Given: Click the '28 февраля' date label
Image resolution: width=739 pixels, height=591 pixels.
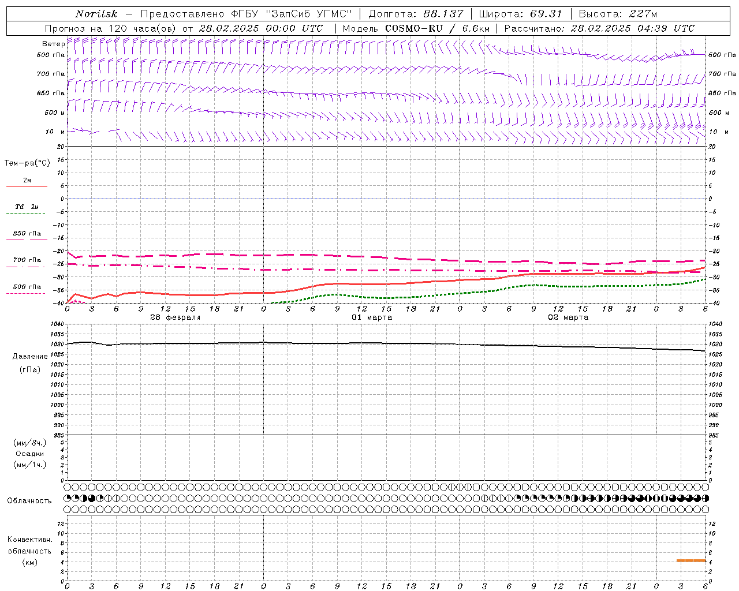Looking at the screenshot, I should 175,317.
